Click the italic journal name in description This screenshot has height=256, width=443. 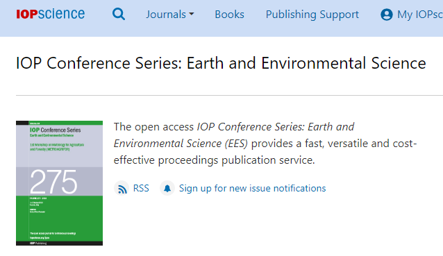(234, 135)
